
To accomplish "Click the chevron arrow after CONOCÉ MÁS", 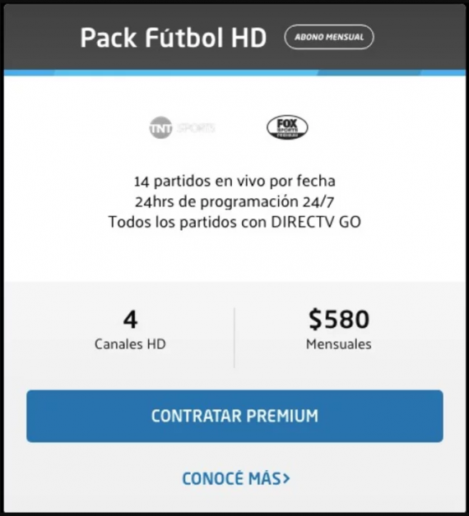I will [x=286, y=478].
